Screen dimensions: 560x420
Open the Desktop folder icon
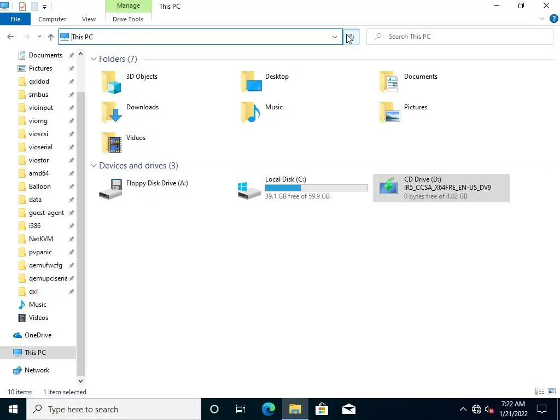pos(251,82)
